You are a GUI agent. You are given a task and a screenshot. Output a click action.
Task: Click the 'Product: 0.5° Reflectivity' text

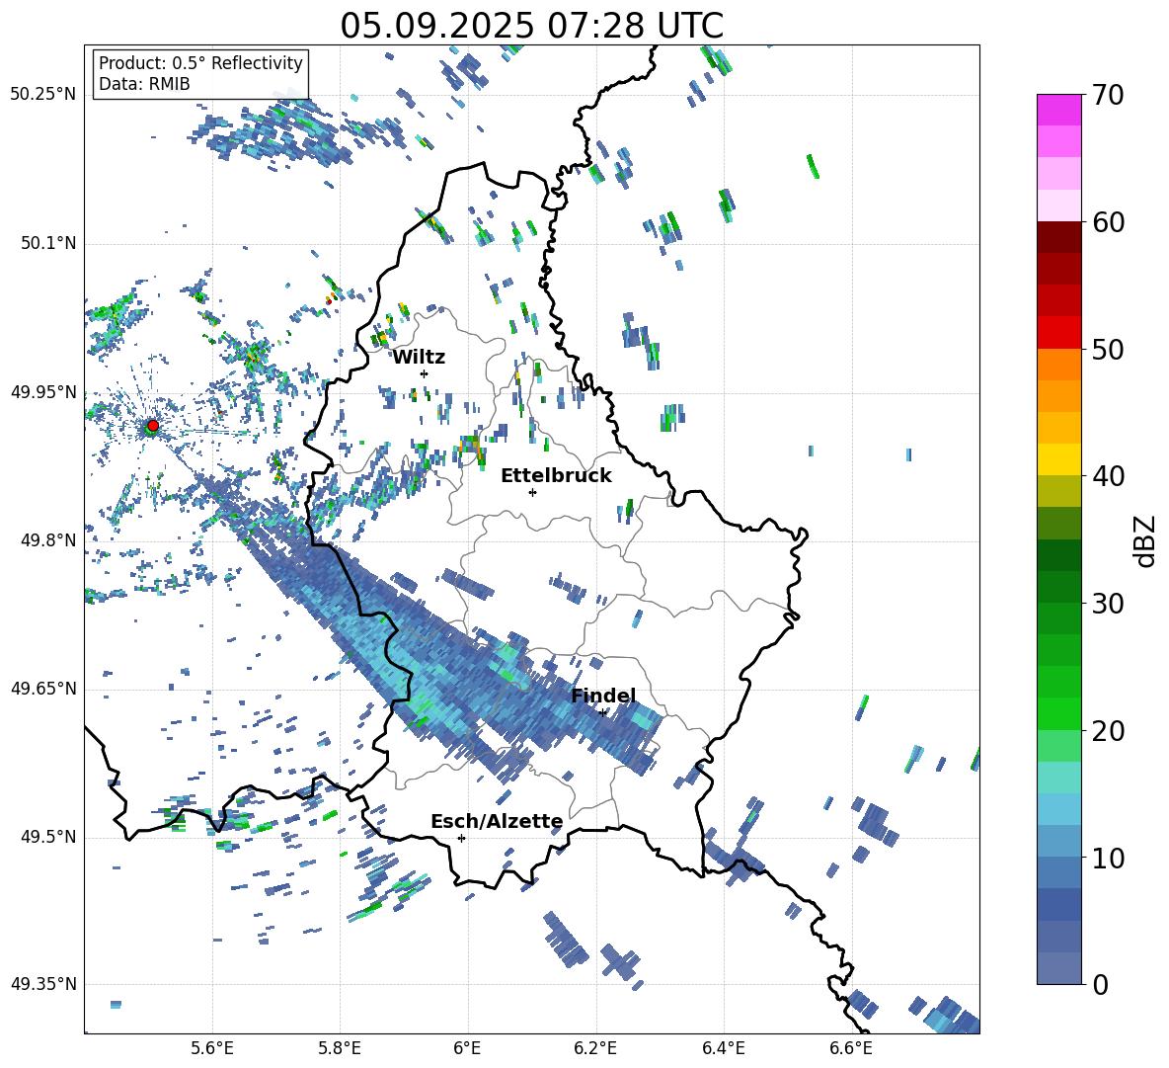200,62
